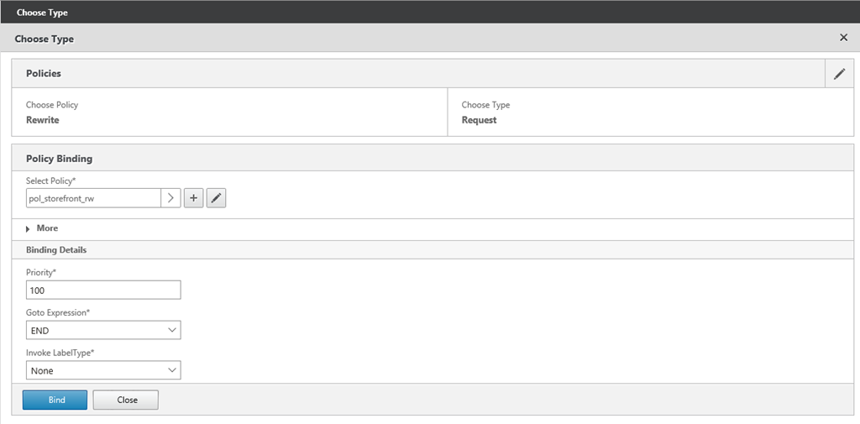Click the Policy Binding section header
Screen dimensions: 860x424
coord(60,158)
